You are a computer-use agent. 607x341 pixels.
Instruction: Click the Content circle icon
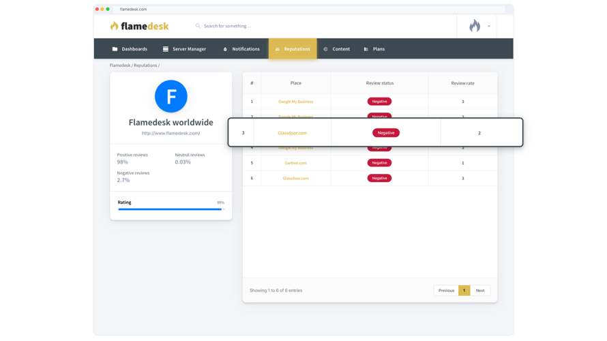[325, 49]
